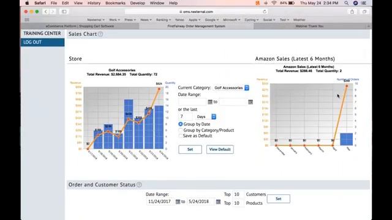
Task: Go forward with Safari's forward arrow
Action: 53,12
